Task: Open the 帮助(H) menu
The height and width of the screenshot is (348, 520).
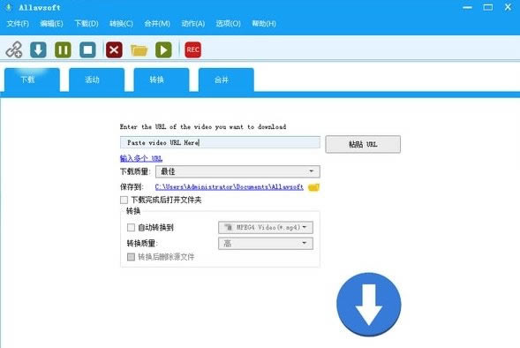Action: click(x=264, y=24)
